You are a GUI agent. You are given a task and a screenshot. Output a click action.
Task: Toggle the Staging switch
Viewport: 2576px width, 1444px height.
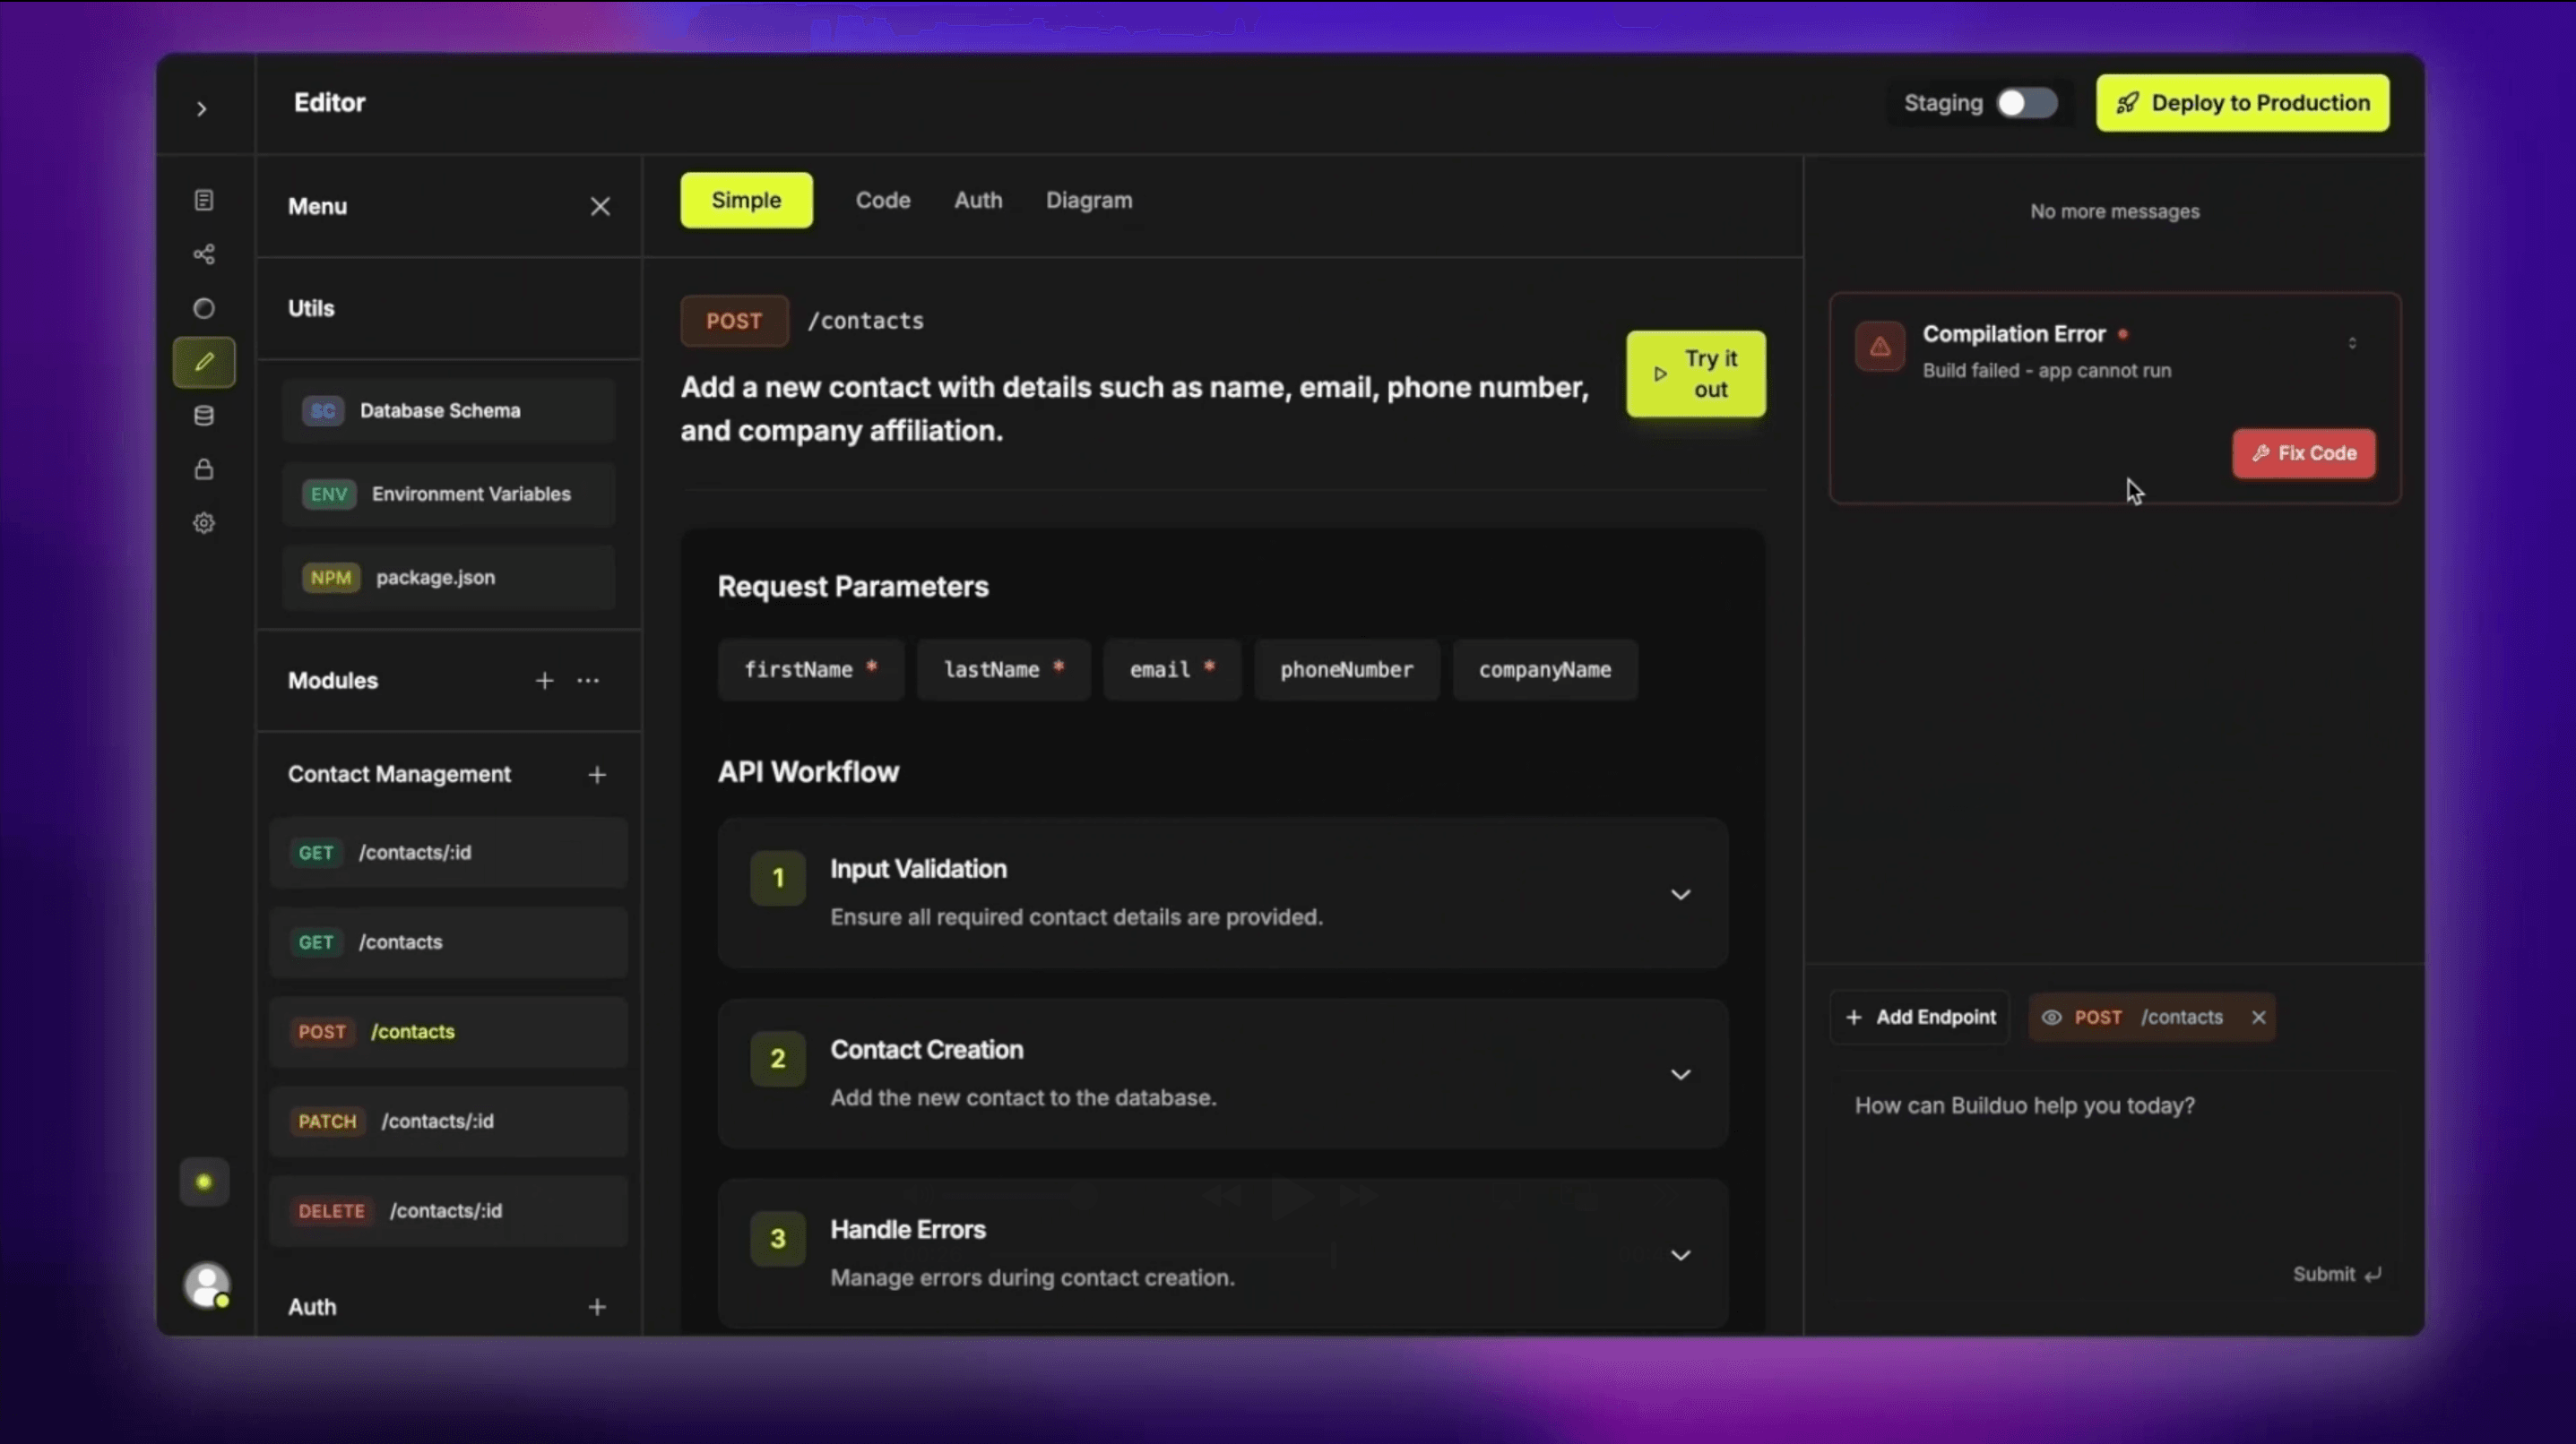2026,103
